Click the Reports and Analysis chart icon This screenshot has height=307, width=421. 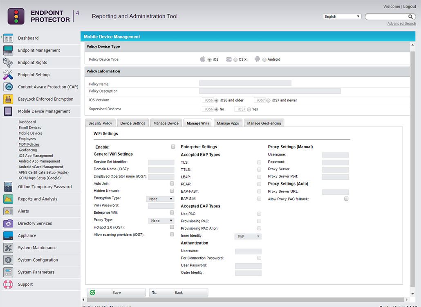(8, 199)
